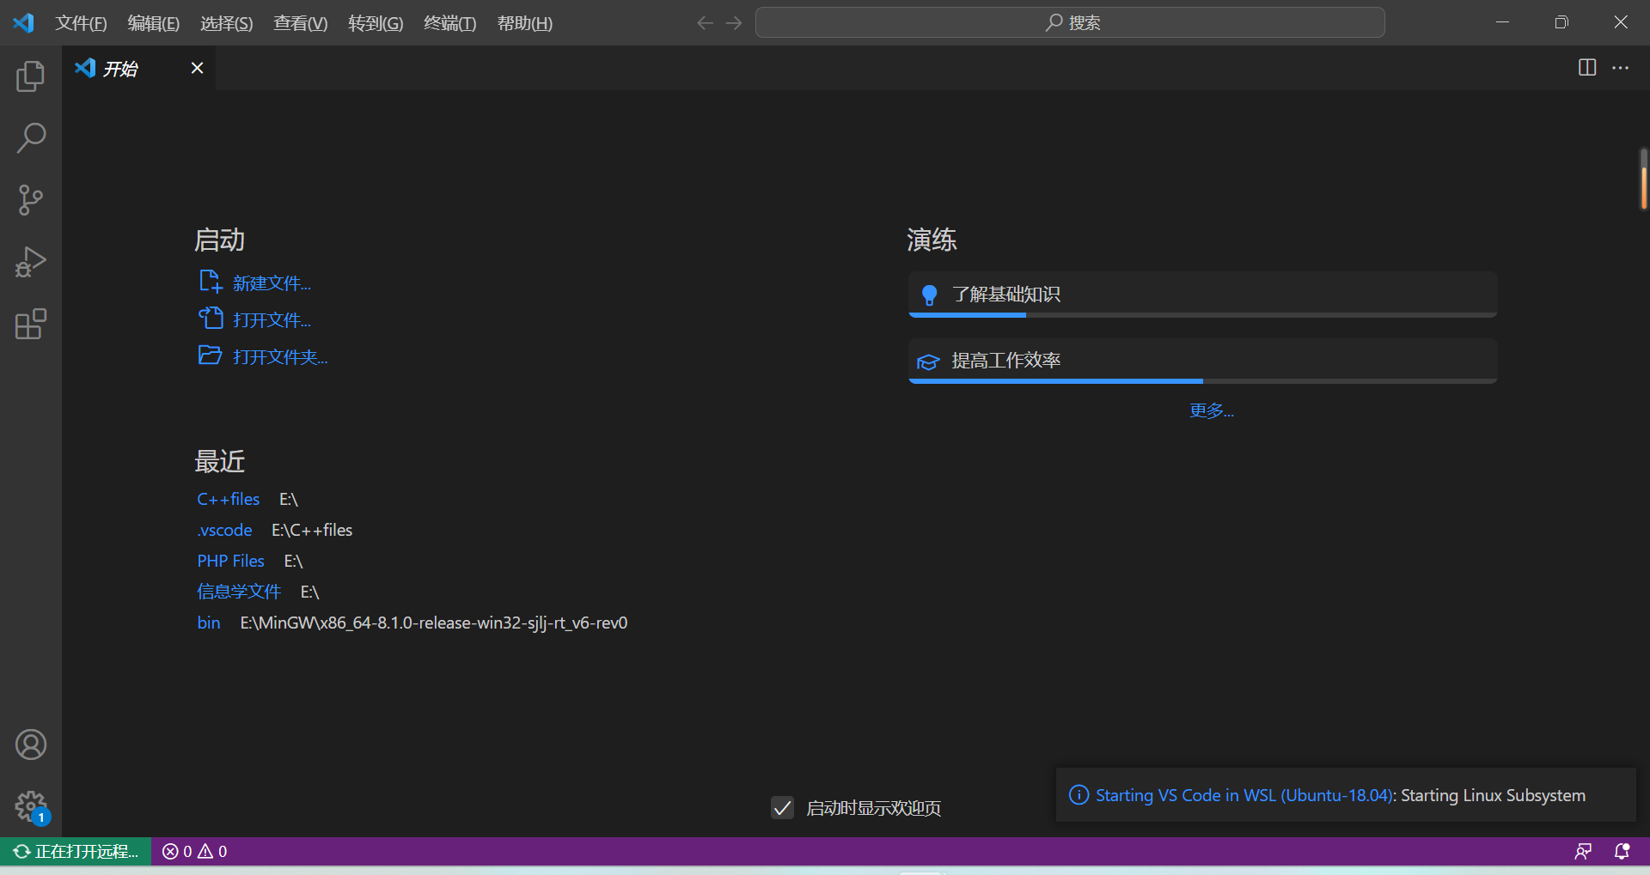Viewport: 1650px width, 875px height.
Task: Open the Manage gear icon
Action: 30,806
